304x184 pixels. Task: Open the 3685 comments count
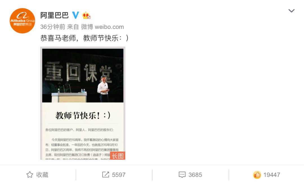[x=195, y=175]
